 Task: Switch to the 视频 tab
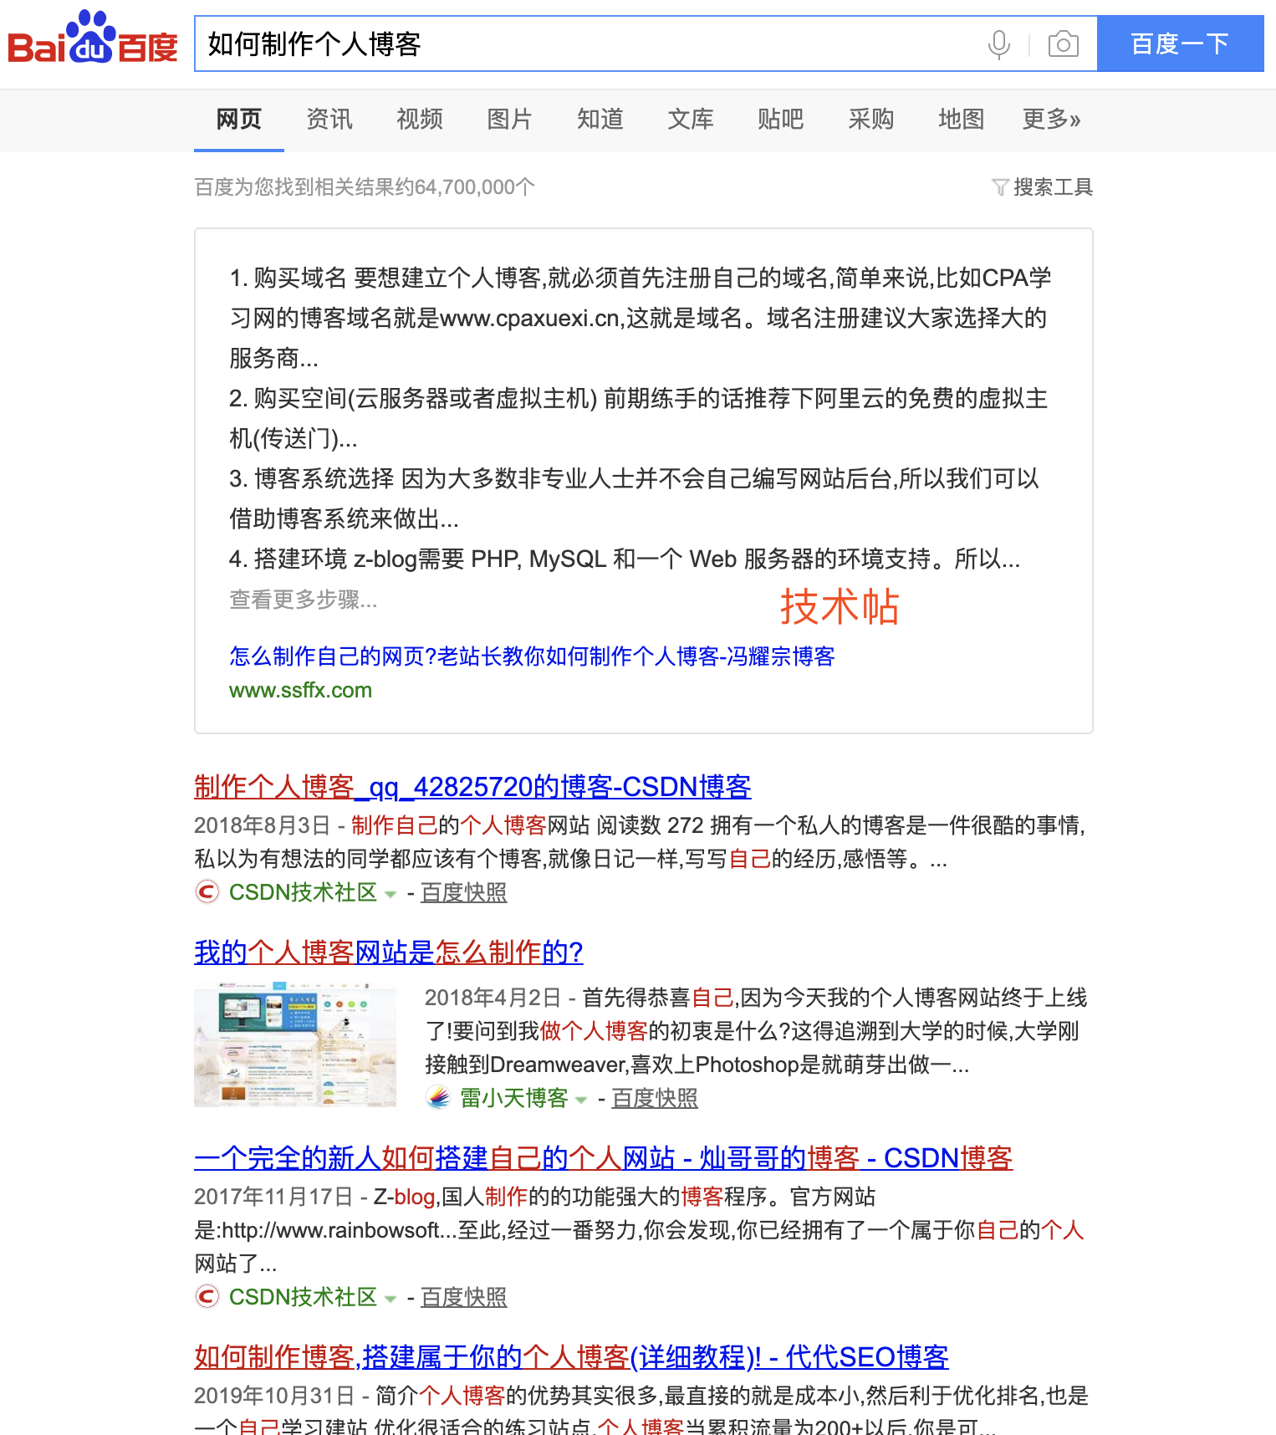coord(420,120)
